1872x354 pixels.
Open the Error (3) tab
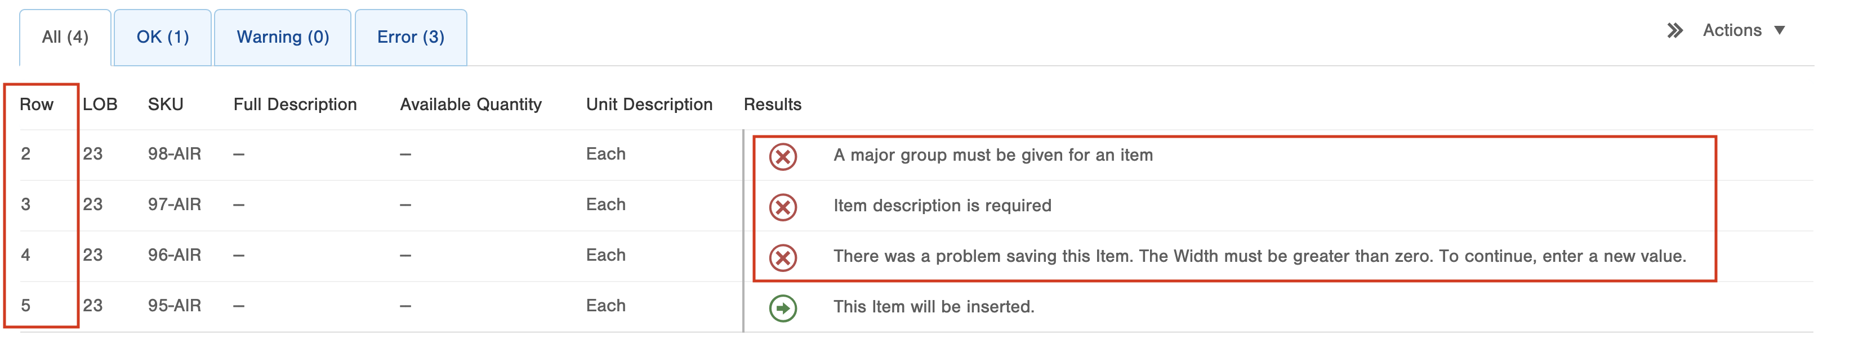point(411,37)
